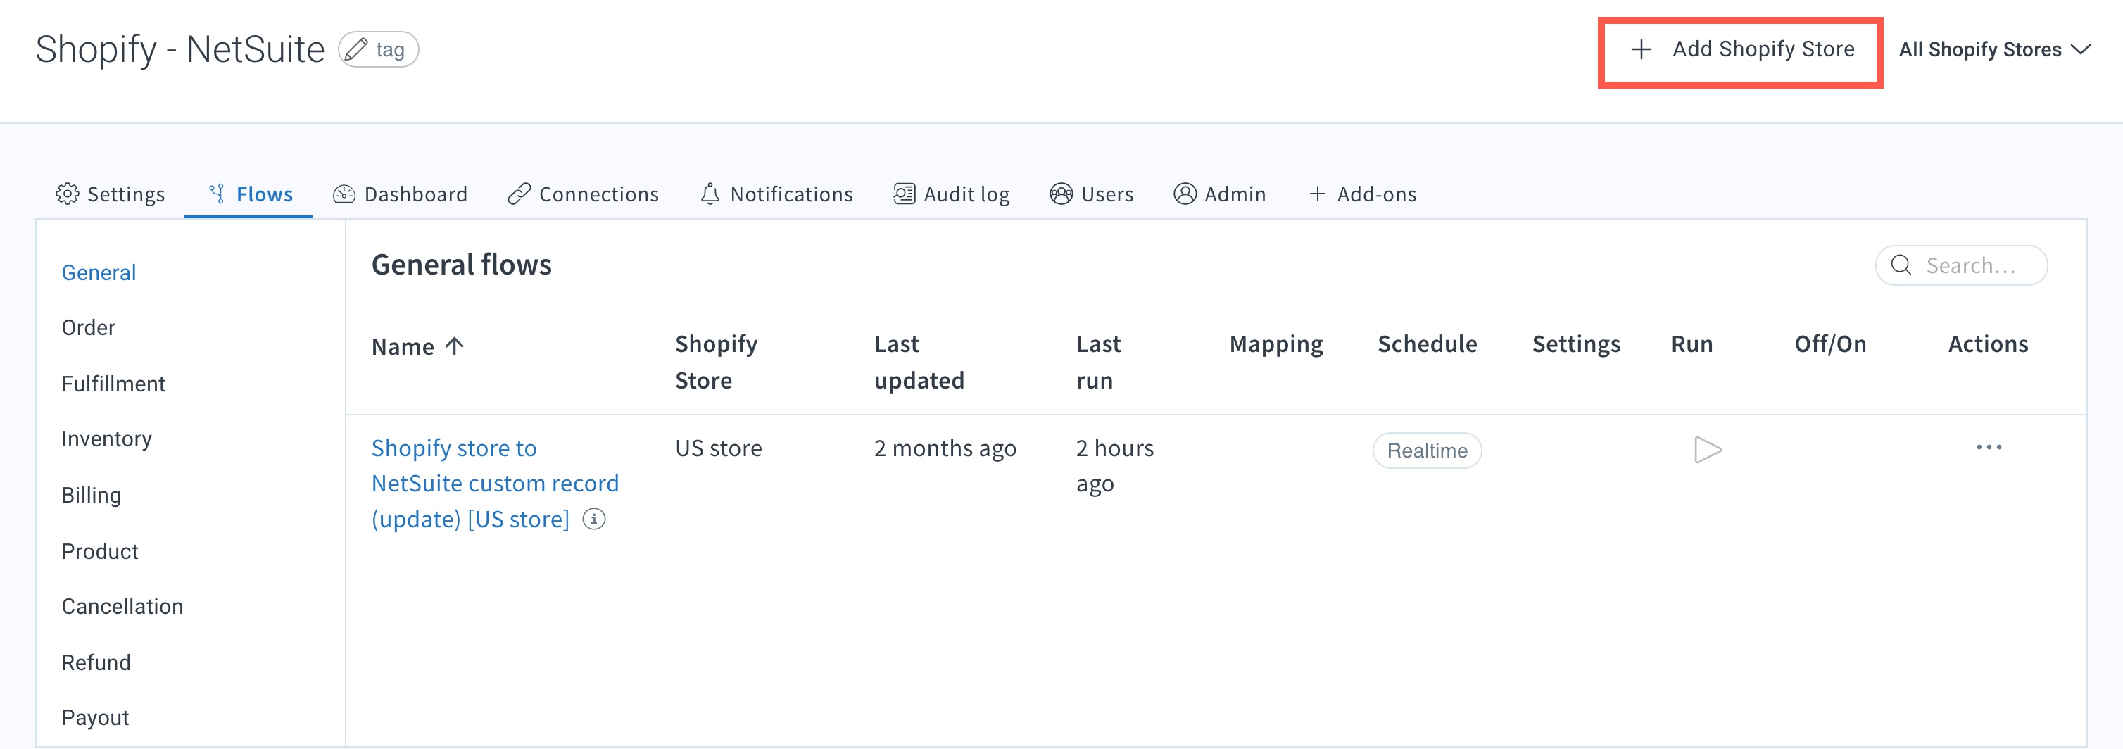Open the Shopify store to NetSuite custom record flow
This screenshot has height=749, width=2123.
pyautogui.click(x=494, y=484)
